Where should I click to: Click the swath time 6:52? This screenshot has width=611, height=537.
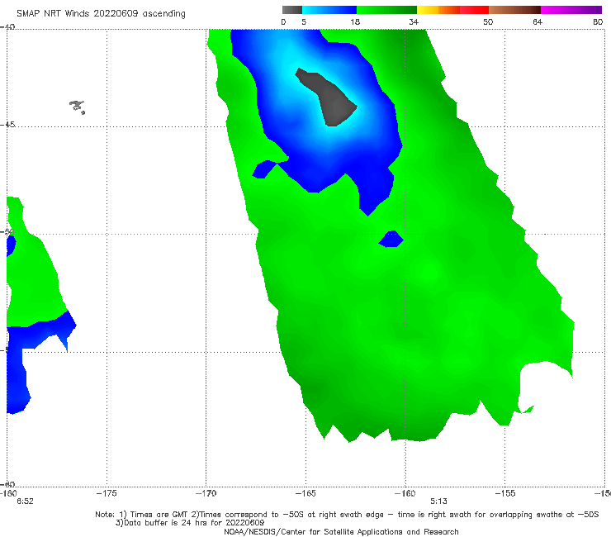point(25,501)
